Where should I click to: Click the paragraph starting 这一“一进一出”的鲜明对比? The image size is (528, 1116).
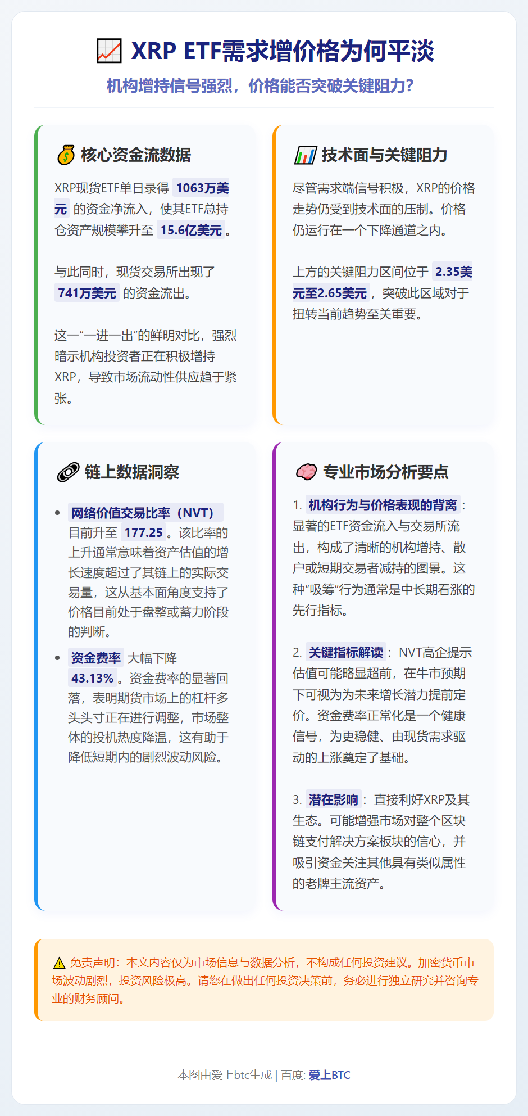146,367
